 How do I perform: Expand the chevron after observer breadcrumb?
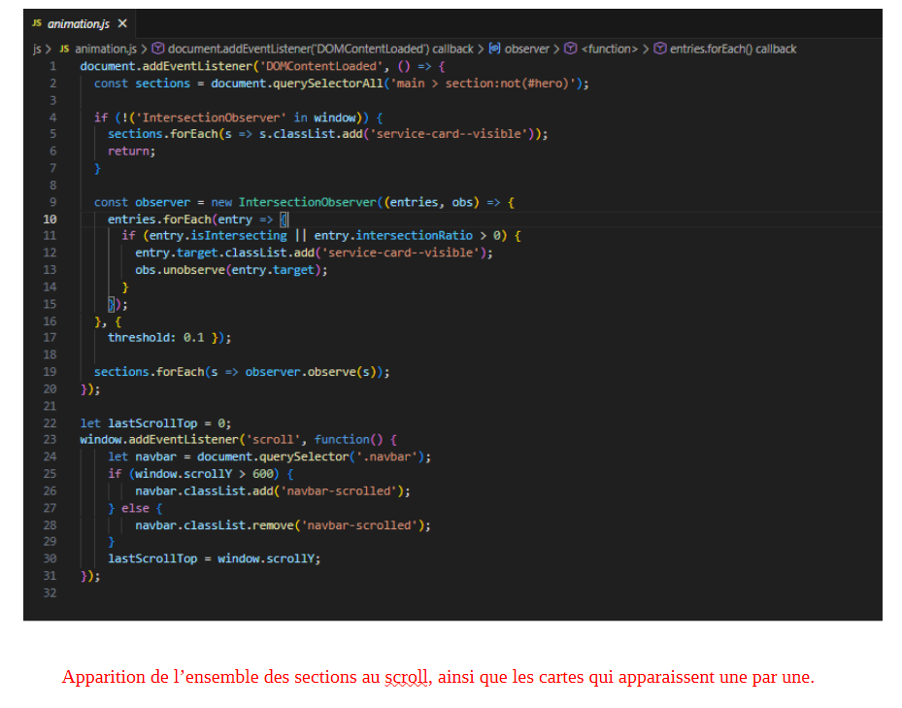pos(556,50)
